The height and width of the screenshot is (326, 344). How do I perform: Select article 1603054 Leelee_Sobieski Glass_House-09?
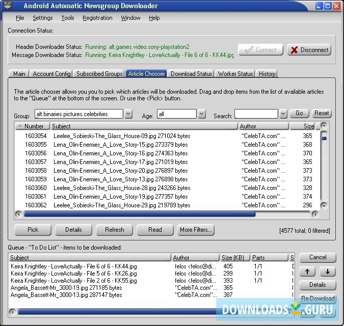(167, 136)
